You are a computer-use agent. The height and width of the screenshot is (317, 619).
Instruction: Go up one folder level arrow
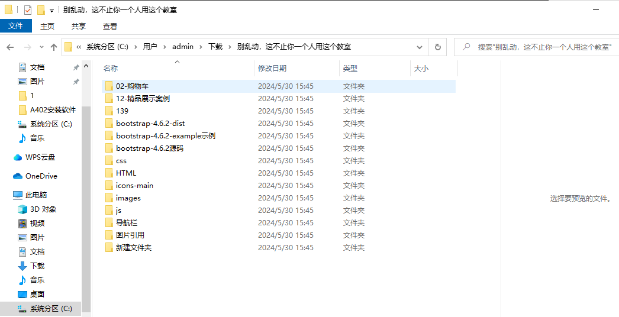tap(54, 47)
